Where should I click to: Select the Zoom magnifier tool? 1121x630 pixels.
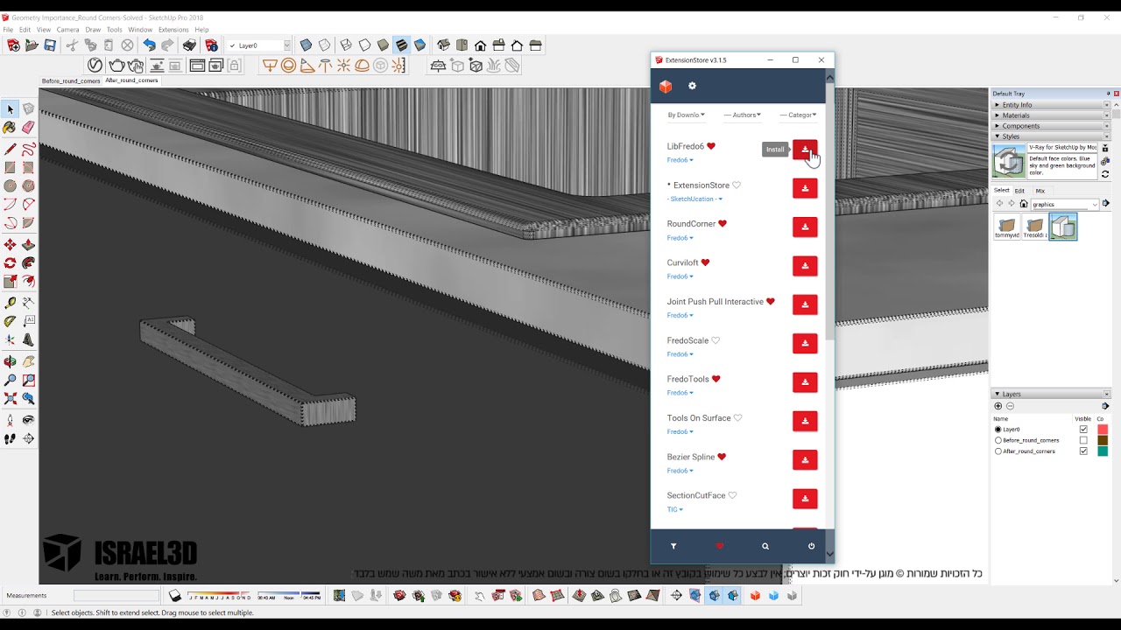click(11, 381)
